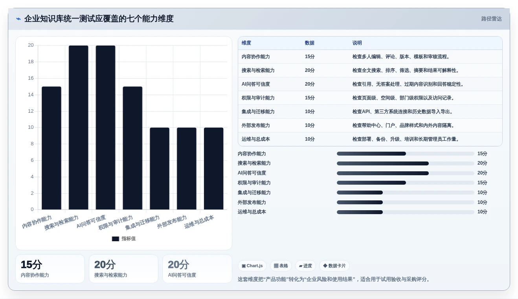Click the 20分 value beside AI问答可信度 progress bar
518x299 pixels.
point(482,173)
